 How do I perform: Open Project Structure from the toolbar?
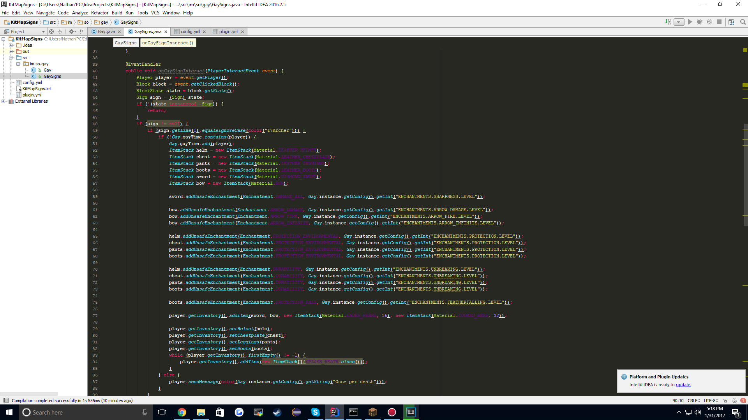[x=731, y=22]
